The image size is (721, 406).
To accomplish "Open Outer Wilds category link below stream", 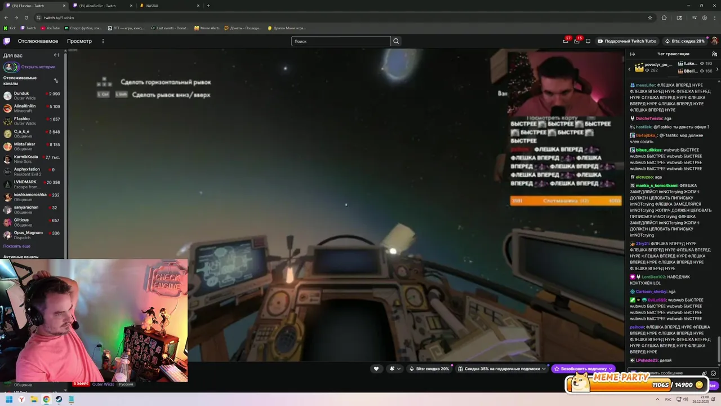I will [x=103, y=385].
